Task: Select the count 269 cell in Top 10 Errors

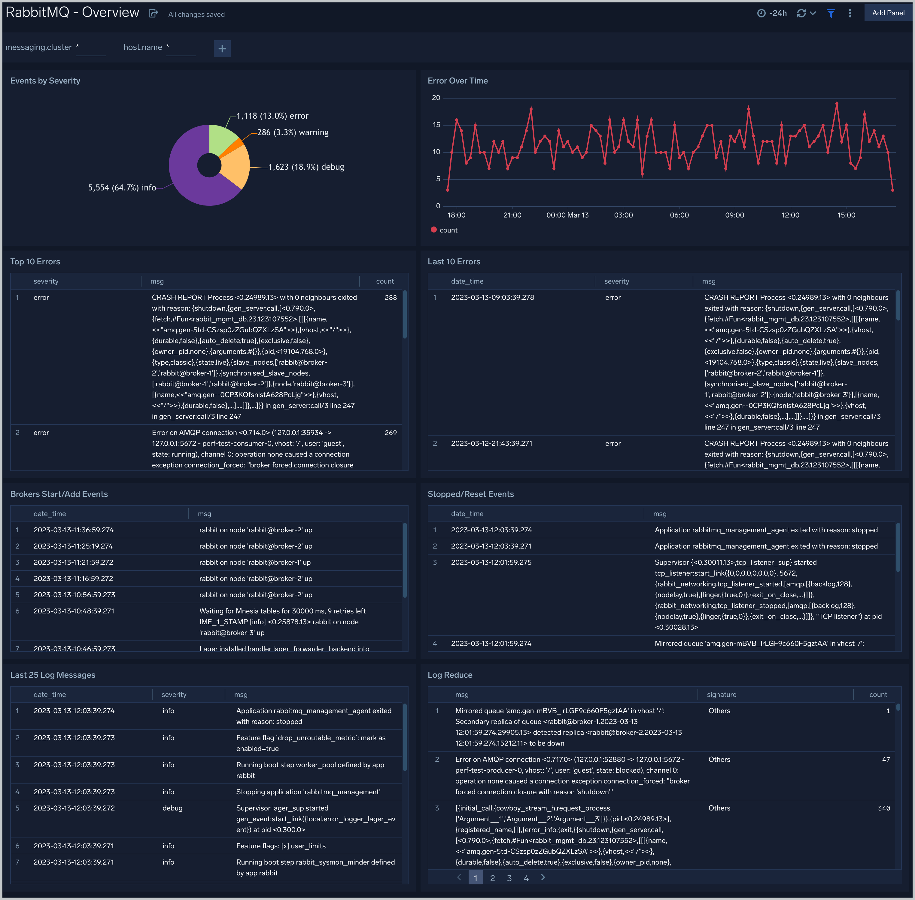Action: 391,433
